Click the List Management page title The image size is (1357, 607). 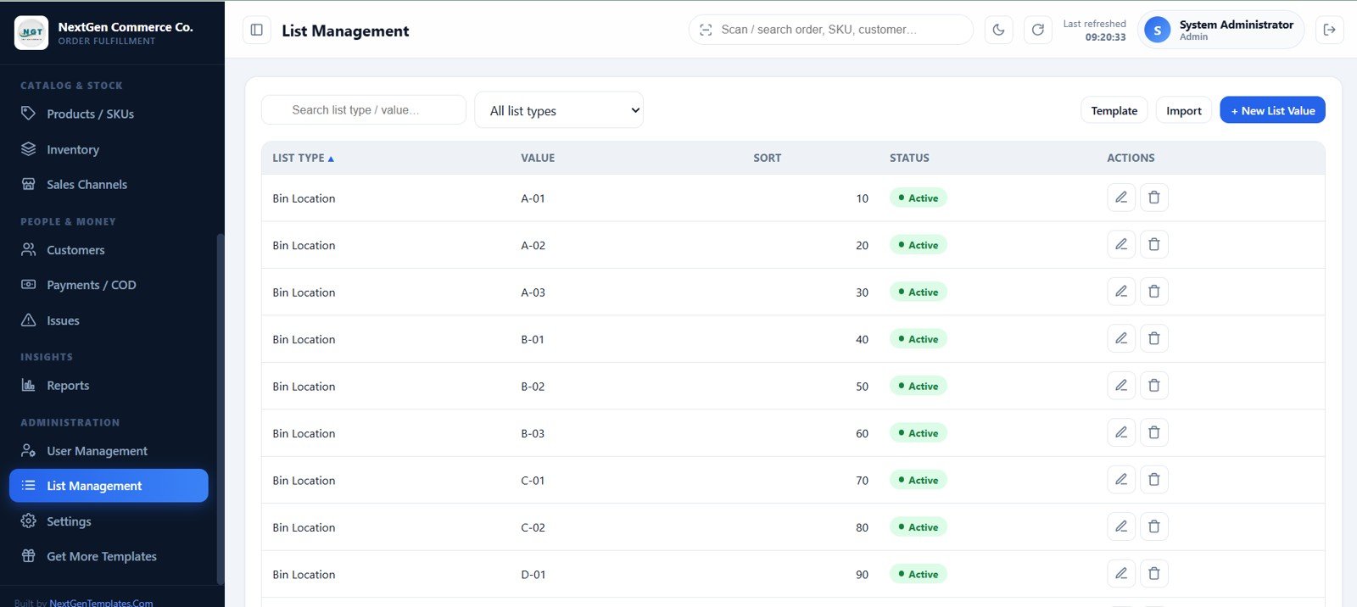345,31
